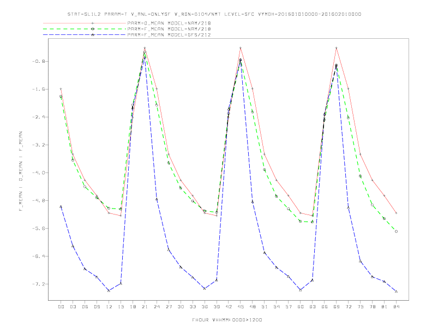
Task: Click the chart title starting with STAT=SL1L2
Action: (x=214, y=14)
